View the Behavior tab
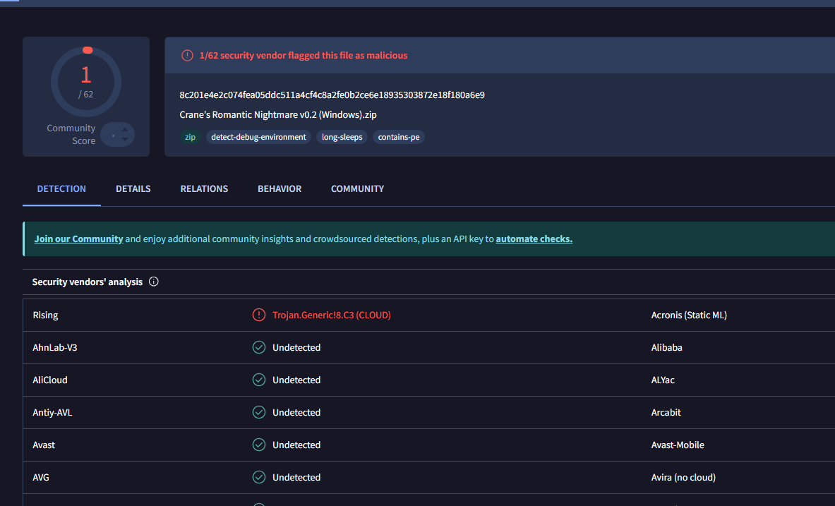Image resolution: width=835 pixels, height=506 pixels. coord(280,189)
